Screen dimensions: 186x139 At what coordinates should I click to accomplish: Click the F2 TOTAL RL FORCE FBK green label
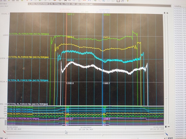pos(29,34)
